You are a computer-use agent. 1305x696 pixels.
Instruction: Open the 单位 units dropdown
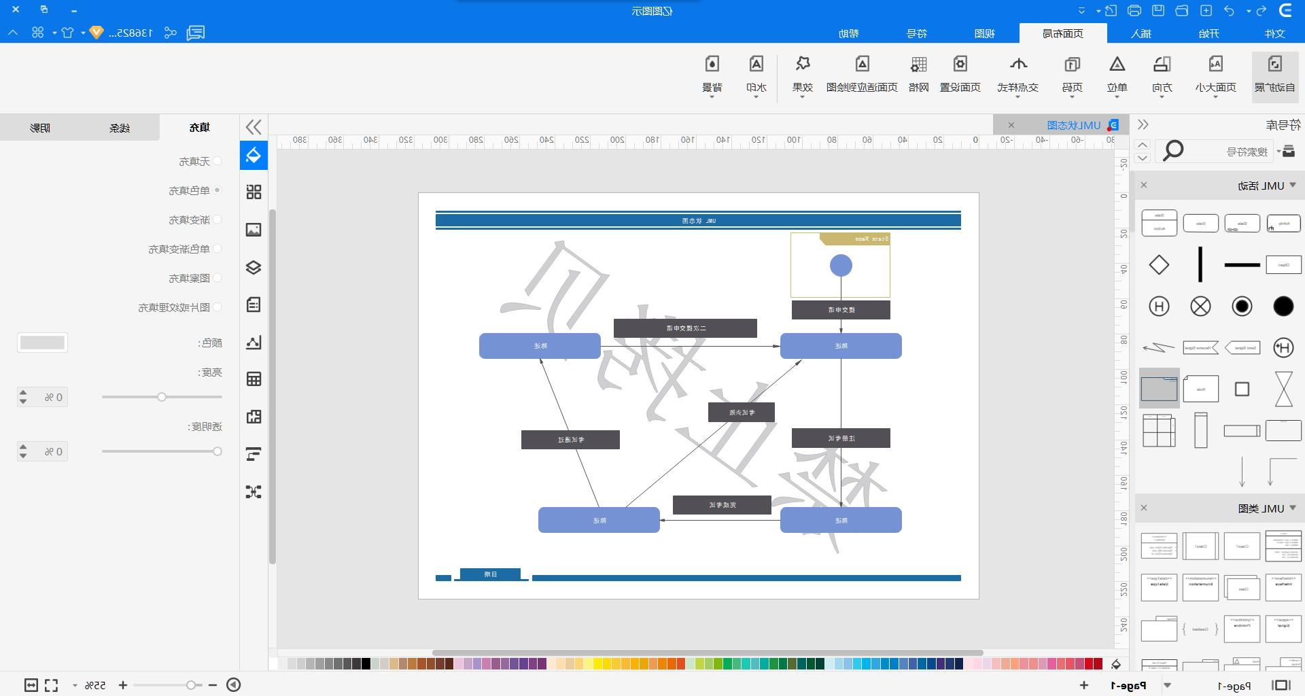[1117, 77]
